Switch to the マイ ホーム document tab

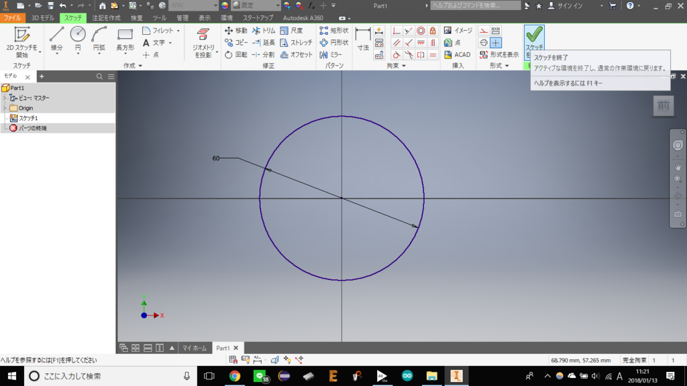(195, 348)
